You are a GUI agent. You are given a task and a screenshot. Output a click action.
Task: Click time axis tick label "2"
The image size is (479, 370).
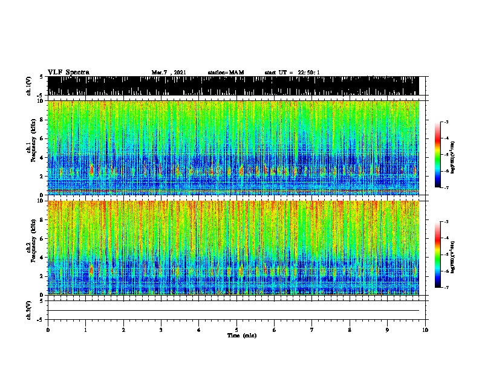pyautogui.click(x=123, y=330)
